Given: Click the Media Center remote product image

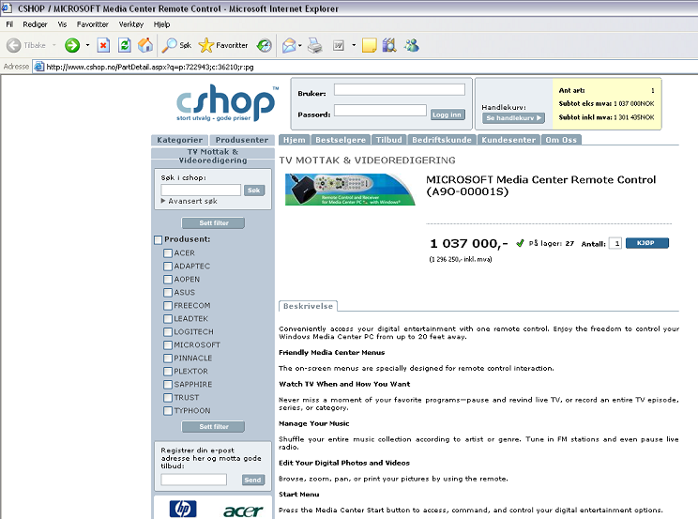Looking at the screenshot, I should point(350,190).
